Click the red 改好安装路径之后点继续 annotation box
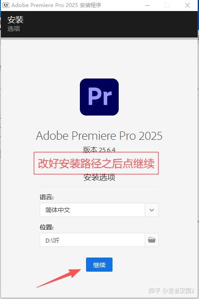 pyautogui.click(x=96, y=163)
